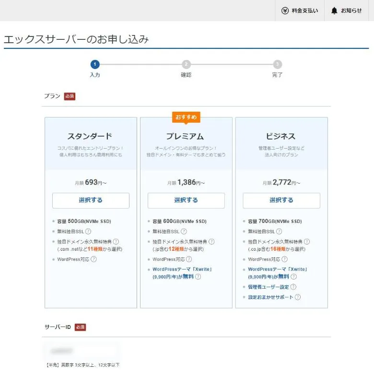Click the 必須 badge next to プラン
Screen dimensions: 374x374
(x=70, y=96)
